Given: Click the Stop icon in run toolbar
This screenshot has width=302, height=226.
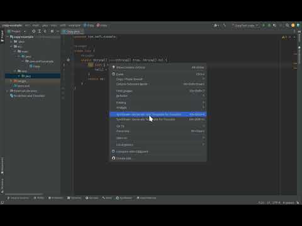Looking at the screenshot, I should 281,26.
